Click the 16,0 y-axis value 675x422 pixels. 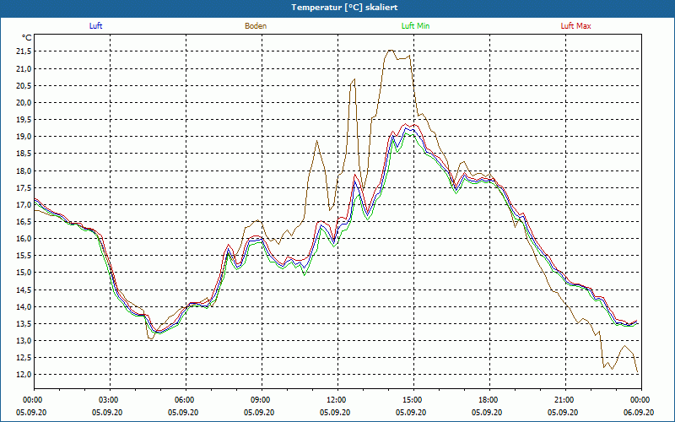(24, 239)
